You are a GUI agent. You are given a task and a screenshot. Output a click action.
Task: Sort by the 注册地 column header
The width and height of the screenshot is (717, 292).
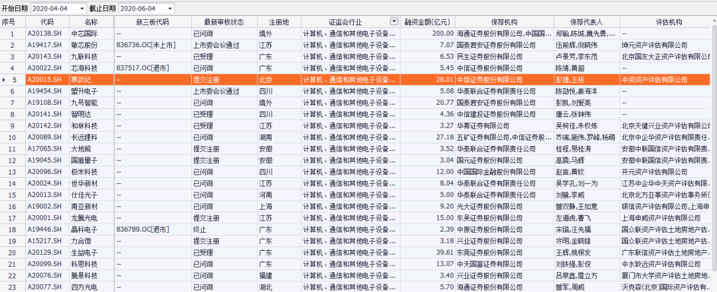(x=279, y=22)
